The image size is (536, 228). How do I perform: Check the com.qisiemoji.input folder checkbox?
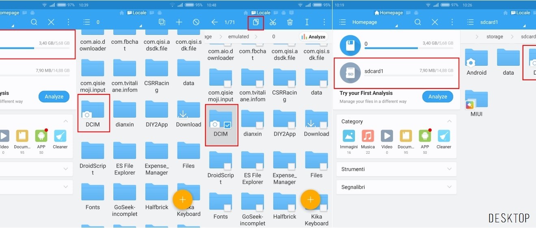pos(227,84)
